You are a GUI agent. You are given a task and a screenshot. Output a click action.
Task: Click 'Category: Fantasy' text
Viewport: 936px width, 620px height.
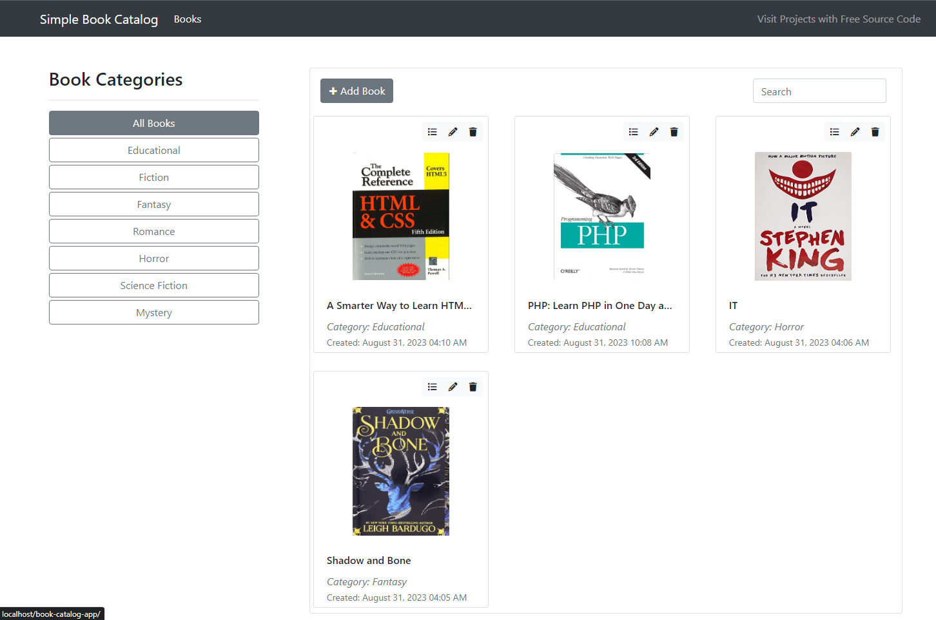pyautogui.click(x=367, y=582)
